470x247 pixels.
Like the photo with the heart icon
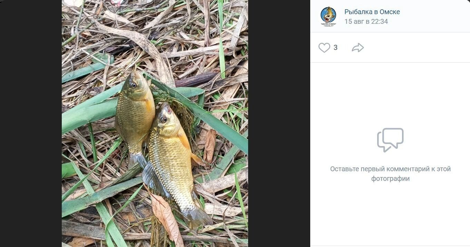click(x=324, y=48)
